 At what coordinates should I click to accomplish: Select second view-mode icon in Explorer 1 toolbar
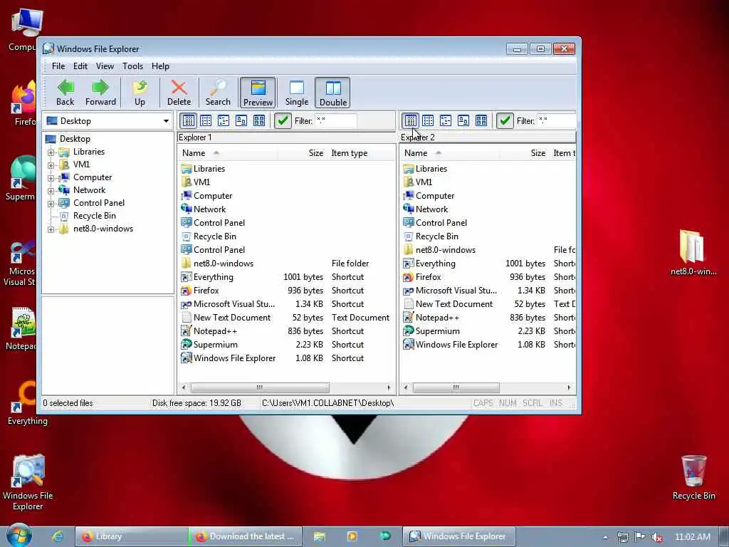click(x=206, y=121)
